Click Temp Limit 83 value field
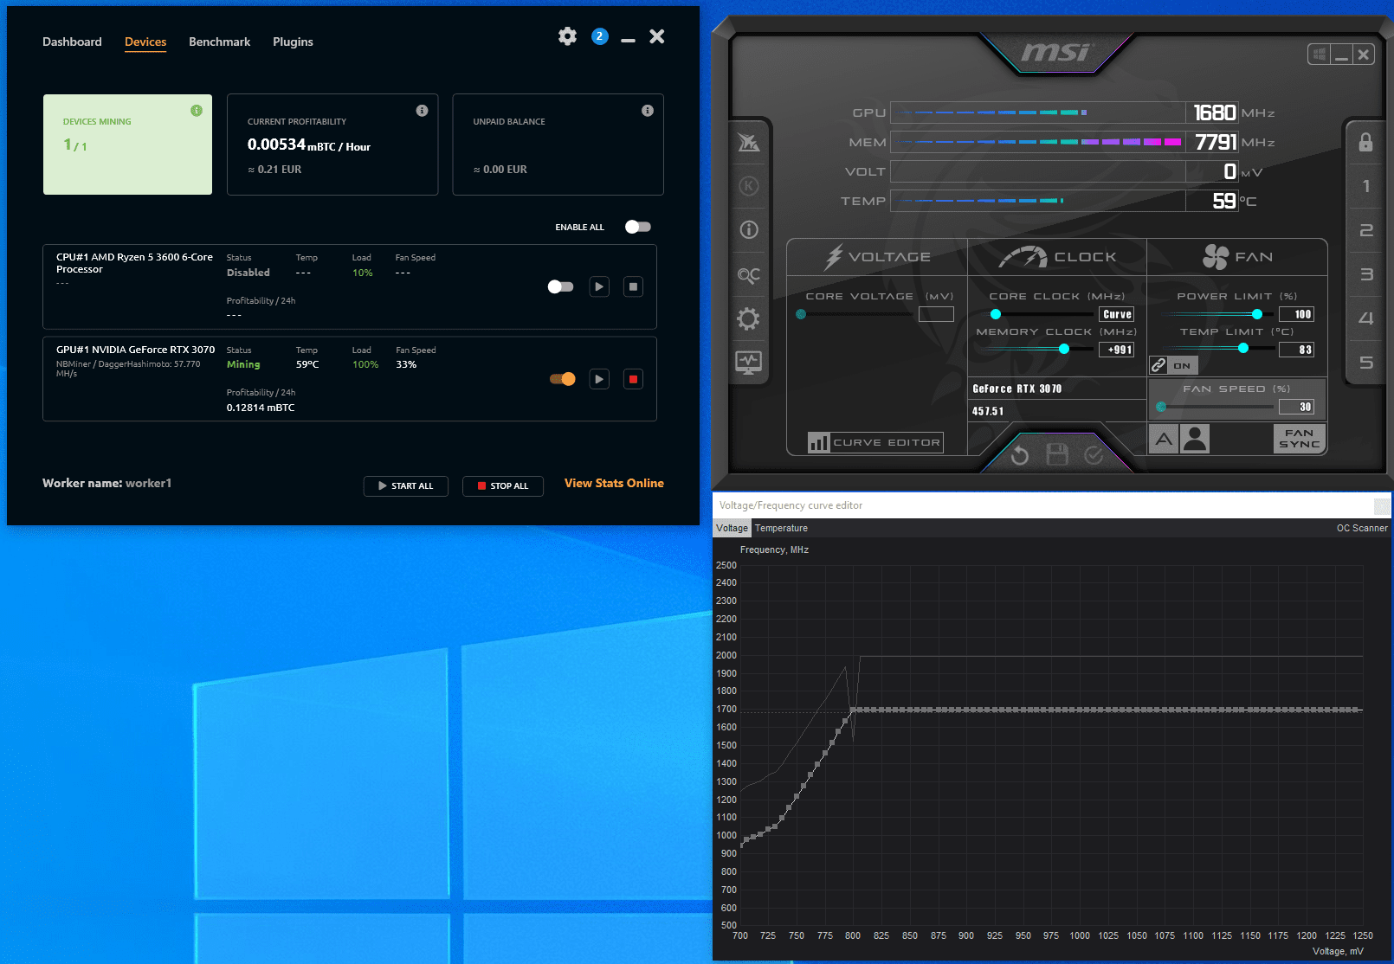Image resolution: width=1394 pixels, height=964 pixels. (x=1297, y=350)
